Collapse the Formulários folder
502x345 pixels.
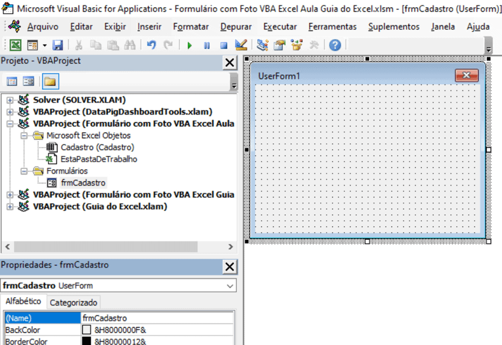click(x=24, y=171)
